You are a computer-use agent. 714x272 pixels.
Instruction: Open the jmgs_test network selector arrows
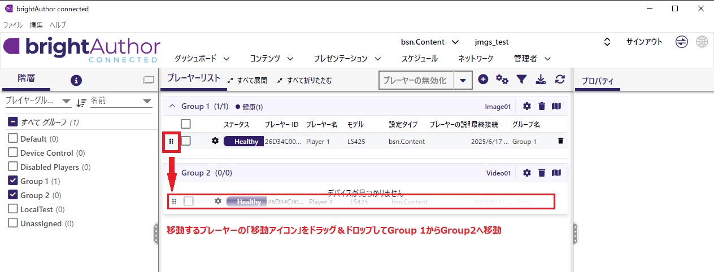tap(607, 42)
